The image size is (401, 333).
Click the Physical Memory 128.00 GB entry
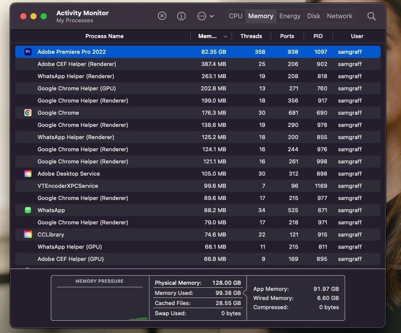[x=197, y=283]
